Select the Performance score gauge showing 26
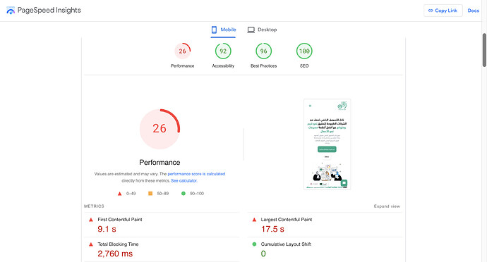The height and width of the screenshot is (262, 487). 182,51
